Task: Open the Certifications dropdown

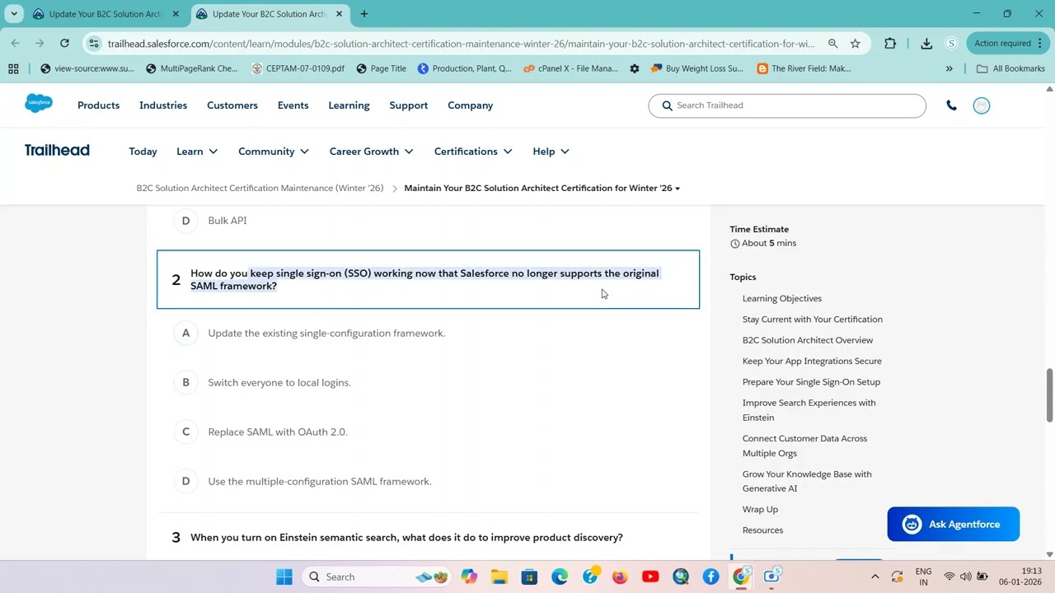Action: [473, 152]
